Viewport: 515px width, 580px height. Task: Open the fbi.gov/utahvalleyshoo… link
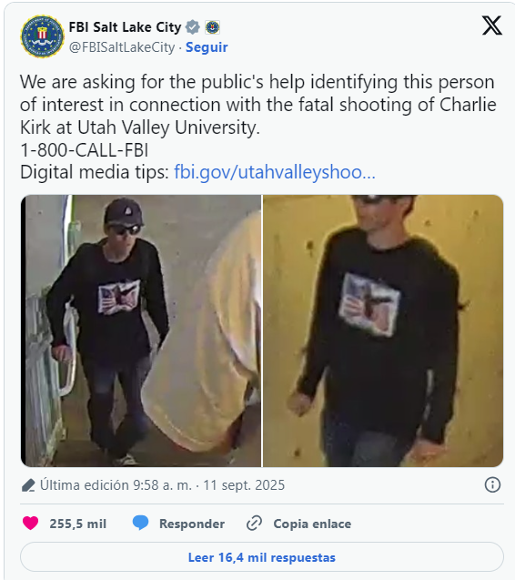pyautogui.click(x=275, y=172)
